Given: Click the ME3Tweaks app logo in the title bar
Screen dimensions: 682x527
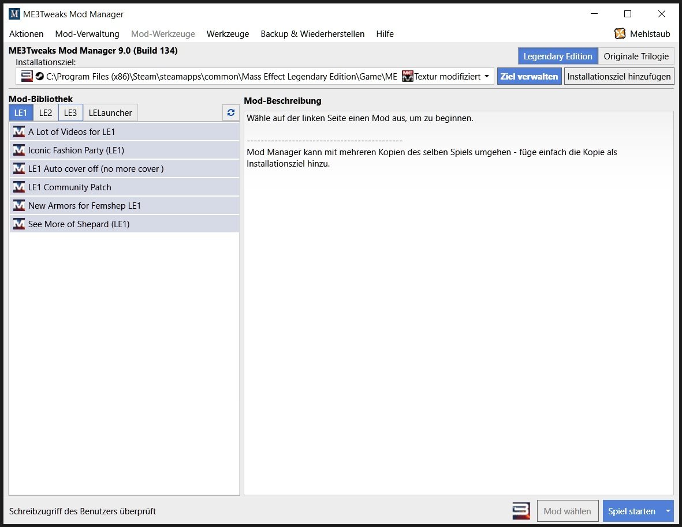Looking at the screenshot, I should pyautogui.click(x=14, y=14).
